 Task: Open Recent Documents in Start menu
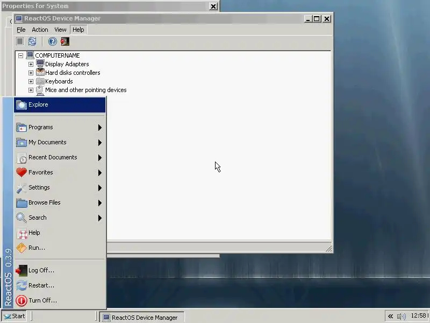pyautogui.click(x=60, y=158)
